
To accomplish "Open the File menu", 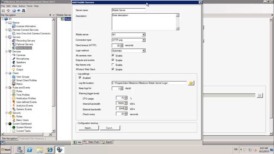I will tap(3, 6).
